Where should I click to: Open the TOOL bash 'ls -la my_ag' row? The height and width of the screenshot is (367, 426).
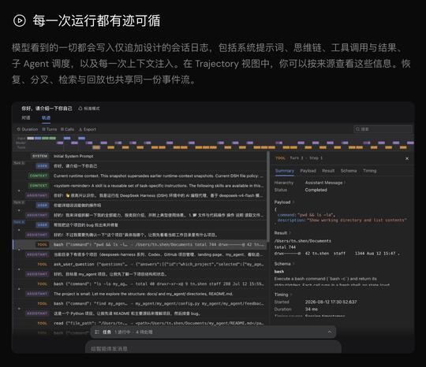[140, 284]
